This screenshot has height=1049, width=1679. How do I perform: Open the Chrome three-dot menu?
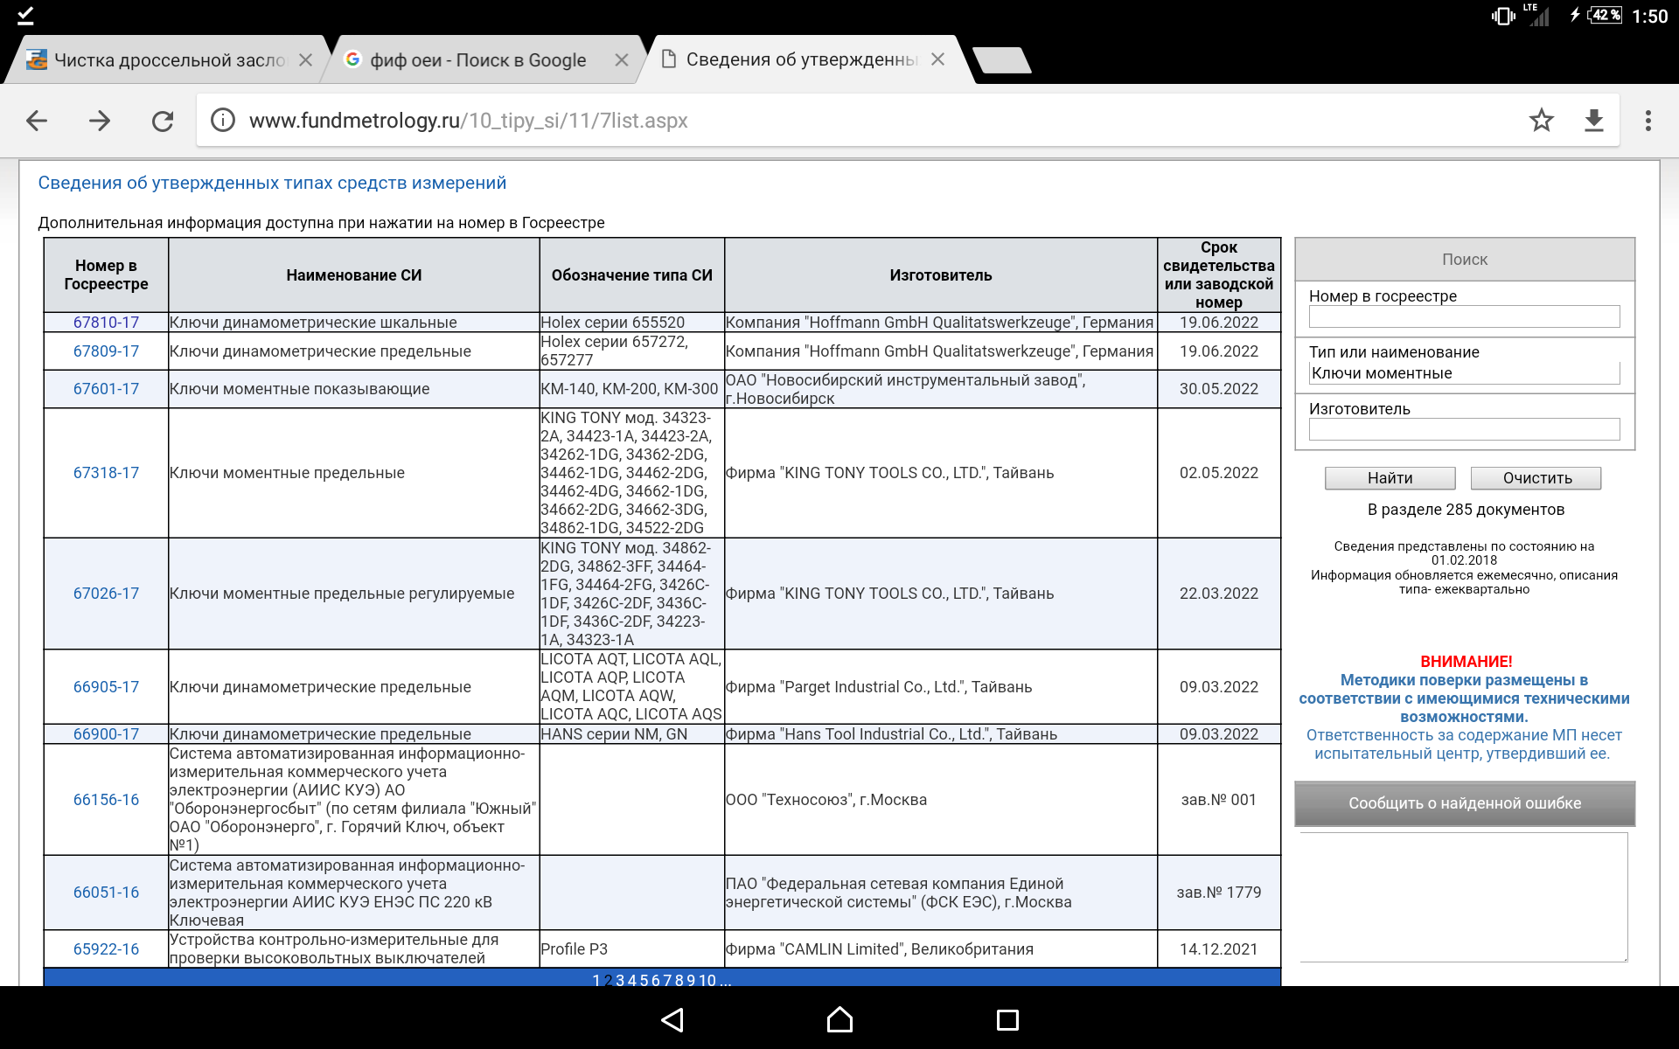(1648, 121)
